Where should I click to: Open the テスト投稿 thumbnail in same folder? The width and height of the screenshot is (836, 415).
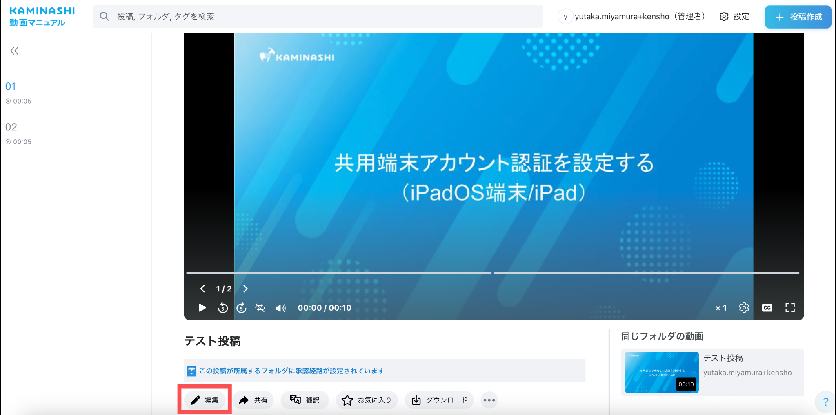pos(662,372)
